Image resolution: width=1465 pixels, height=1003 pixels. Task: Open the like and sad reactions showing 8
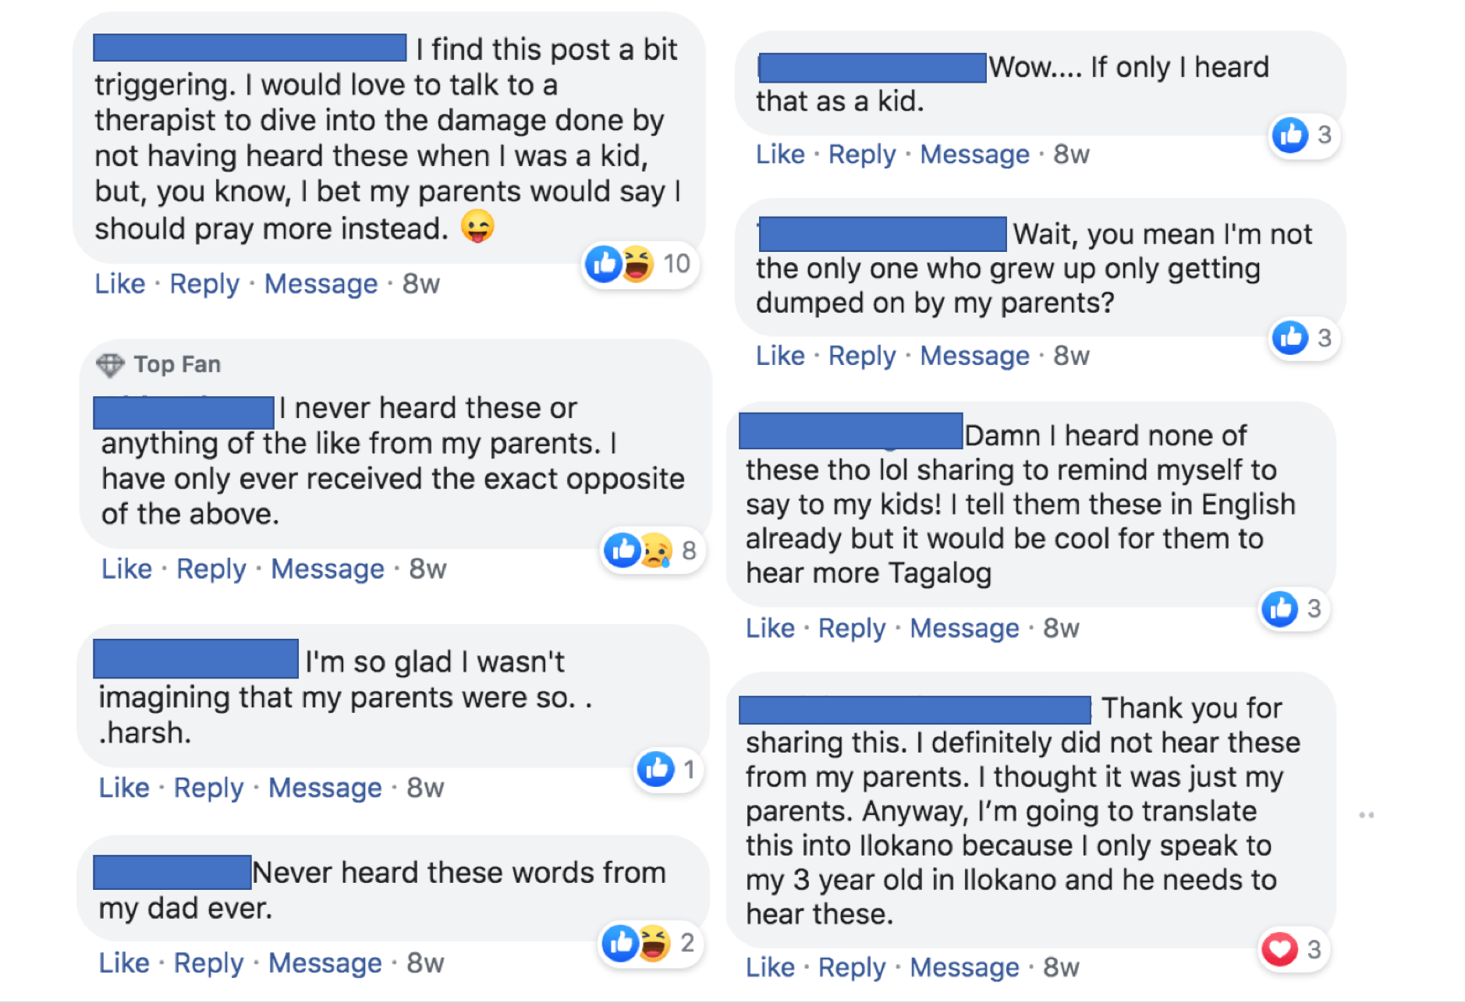[x=649, y=551]
